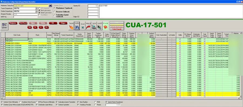Select row 1 stock code ETK-U112
The width and height of the screenshot is (243, 107).
click(17, 39)
